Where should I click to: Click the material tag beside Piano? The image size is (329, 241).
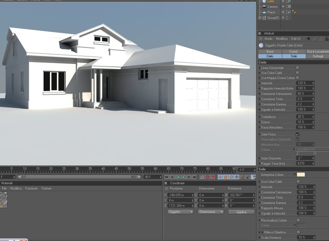[294, 12]
